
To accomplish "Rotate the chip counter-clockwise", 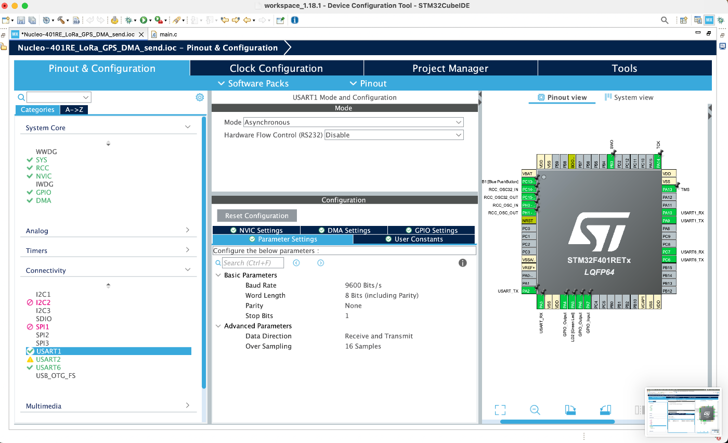I will (x=605, y=410).
